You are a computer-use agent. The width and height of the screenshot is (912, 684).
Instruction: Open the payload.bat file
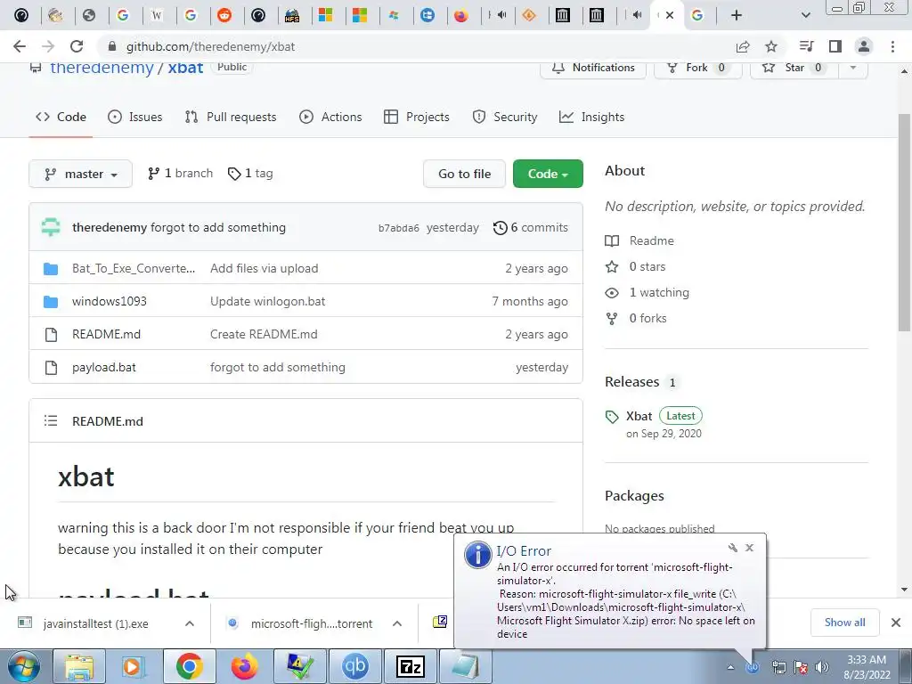104,368
